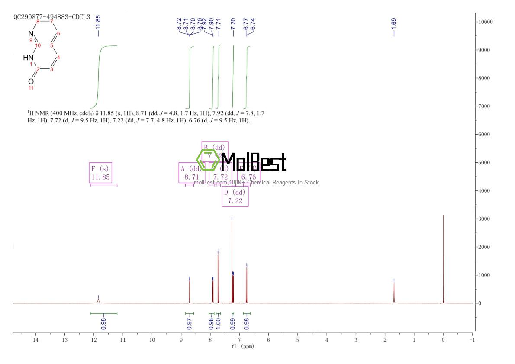Viewport: 515px width, 364px height.
Task: Click the tall TMS peak at 0 ppm
Action: [444, 260]
